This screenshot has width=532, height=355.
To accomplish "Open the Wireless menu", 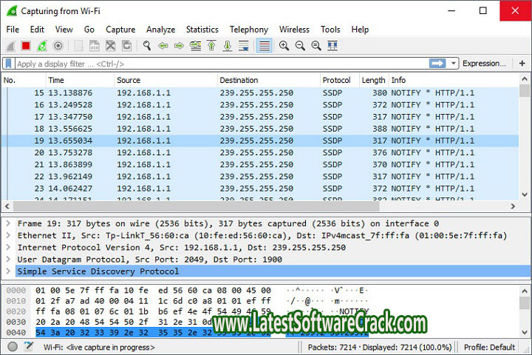I will tap(295, 30).
